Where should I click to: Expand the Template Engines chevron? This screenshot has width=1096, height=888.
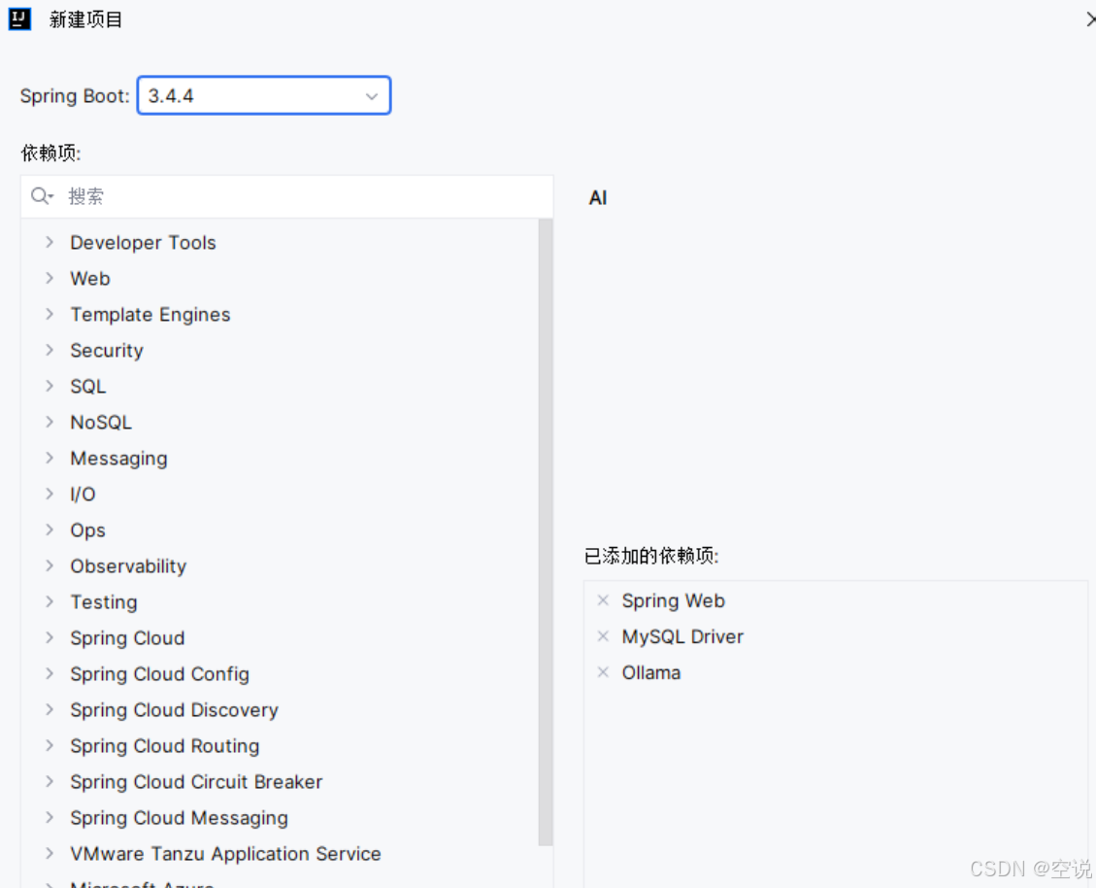click(50, 314)
